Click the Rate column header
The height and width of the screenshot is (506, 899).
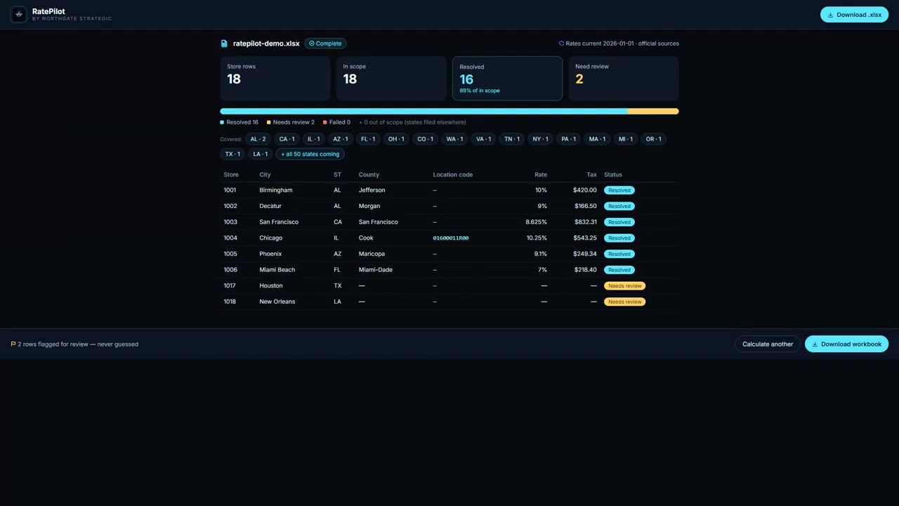tap(541, 174)
